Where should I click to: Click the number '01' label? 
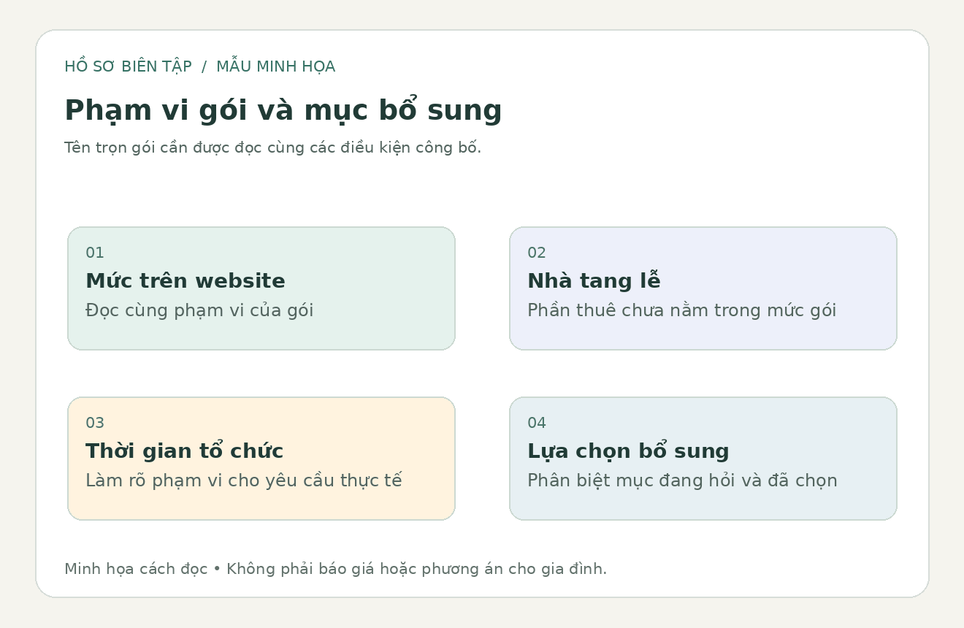tap(95, 253)
